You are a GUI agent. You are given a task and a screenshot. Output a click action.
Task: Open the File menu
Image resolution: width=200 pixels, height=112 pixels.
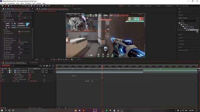point(2,3)
